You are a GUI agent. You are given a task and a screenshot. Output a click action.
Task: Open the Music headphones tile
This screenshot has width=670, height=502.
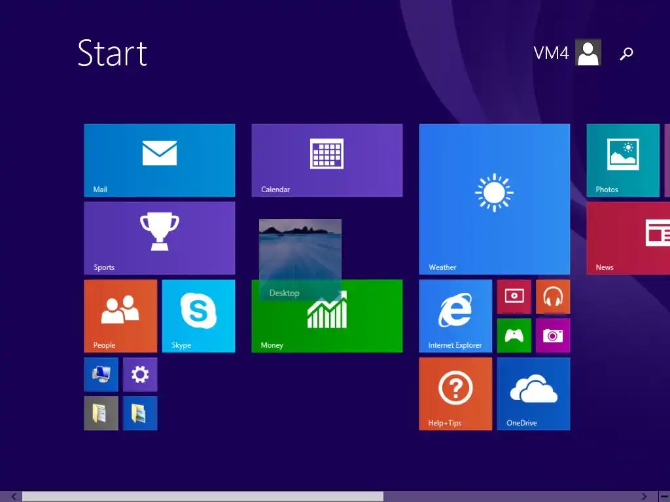[x=553, y=297]
